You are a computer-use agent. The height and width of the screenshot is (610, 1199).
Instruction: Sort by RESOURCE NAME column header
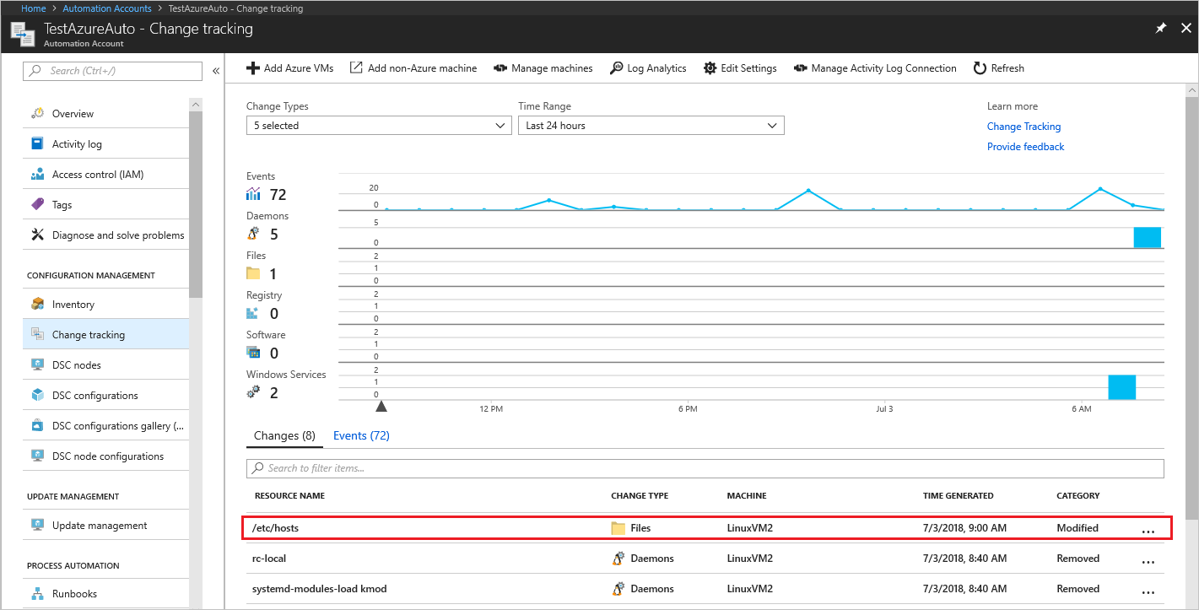point(289,495)
